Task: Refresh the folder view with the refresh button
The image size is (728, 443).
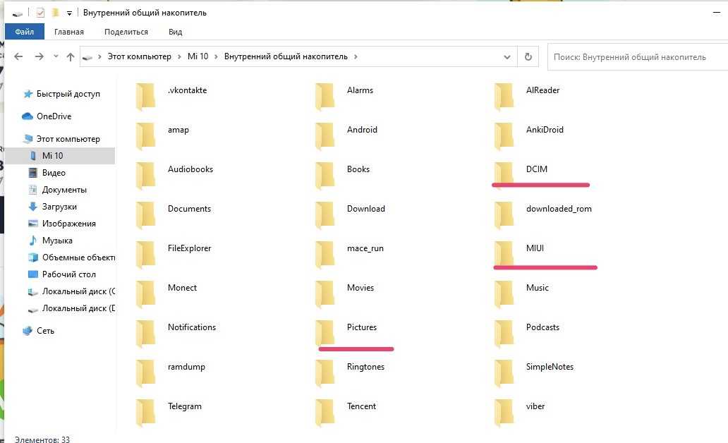Action: (x=528, y=57)
